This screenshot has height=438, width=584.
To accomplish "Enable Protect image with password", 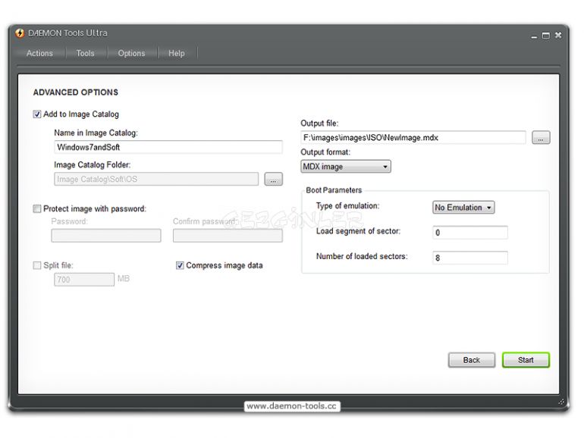I will coord(37,208).
